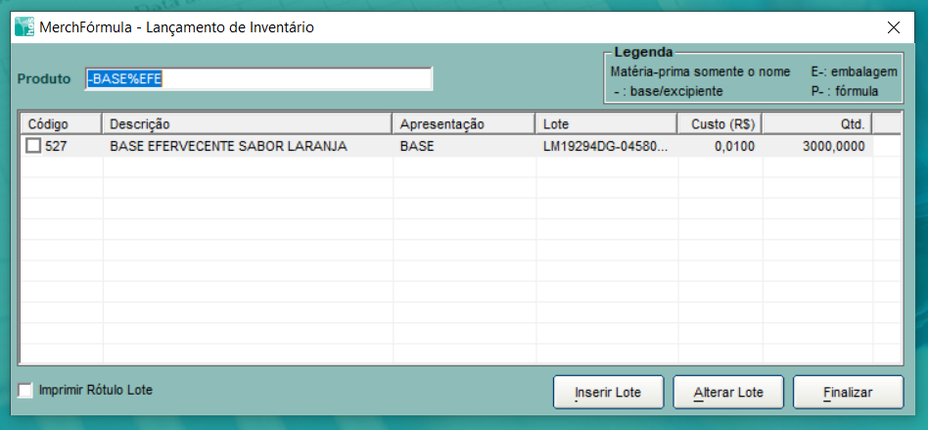Viewport: 928px width, 430px height.
Task: Click the MerchFórmula icon in the title bar
Action: 23,27
